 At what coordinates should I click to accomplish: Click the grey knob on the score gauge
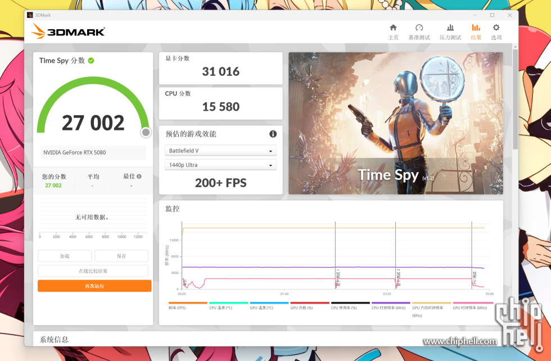(x=146, y=132)
